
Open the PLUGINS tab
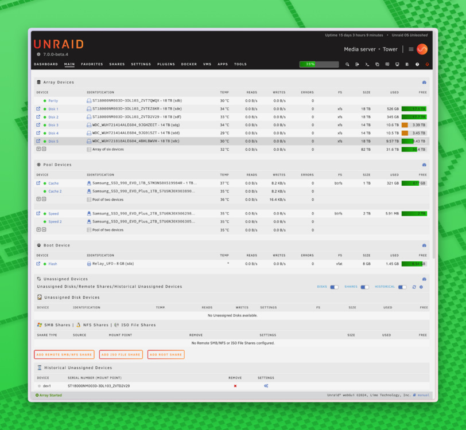(166, 64)
